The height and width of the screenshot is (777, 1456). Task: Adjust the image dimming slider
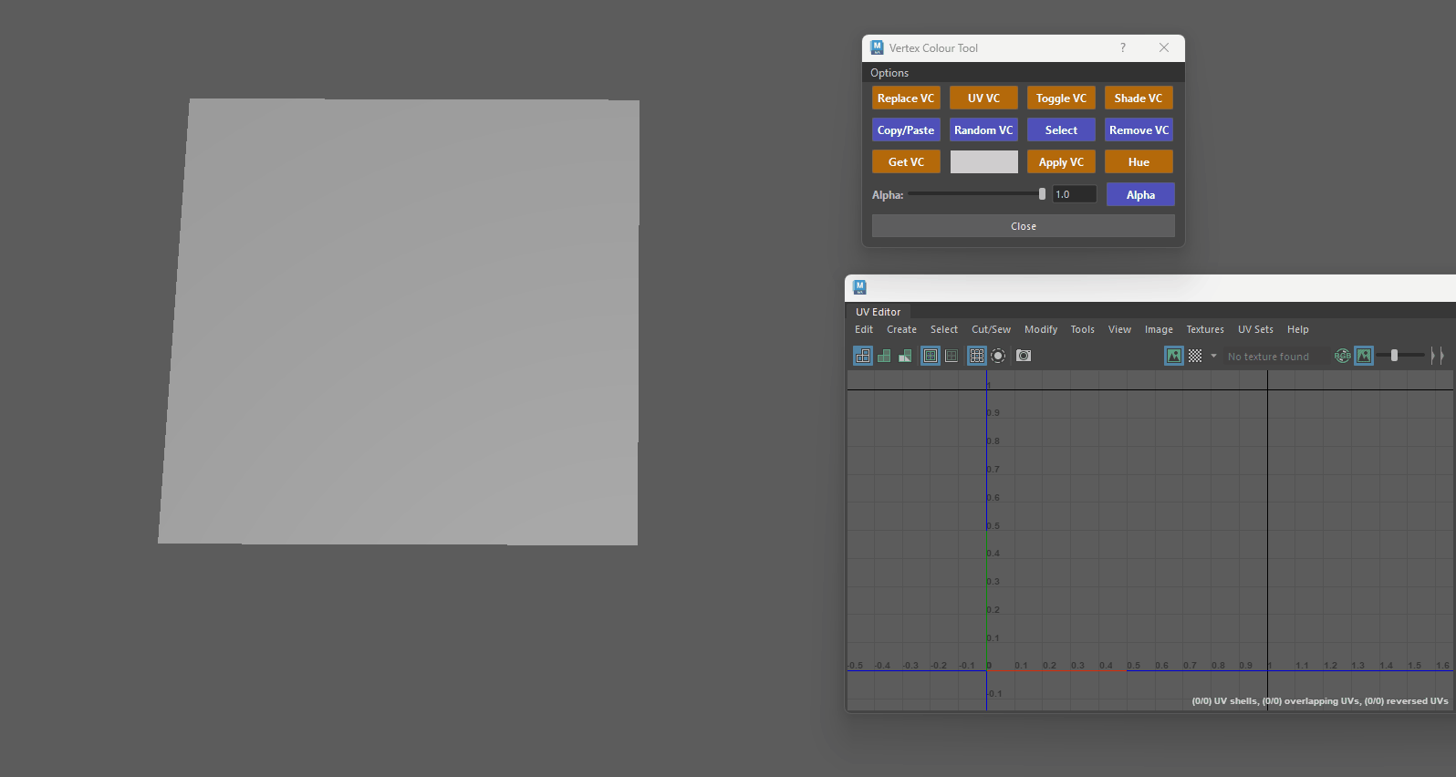click(1394, 356)
